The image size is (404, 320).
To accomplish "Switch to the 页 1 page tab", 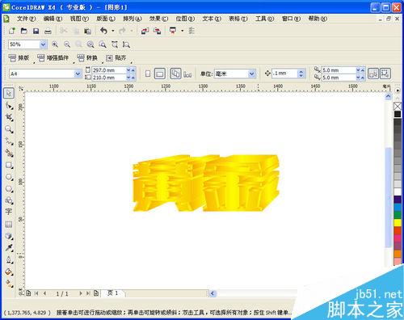I will 112,293.
